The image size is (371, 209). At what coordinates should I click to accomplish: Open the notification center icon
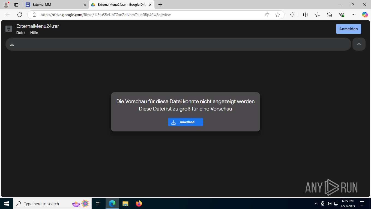(362, 204)
